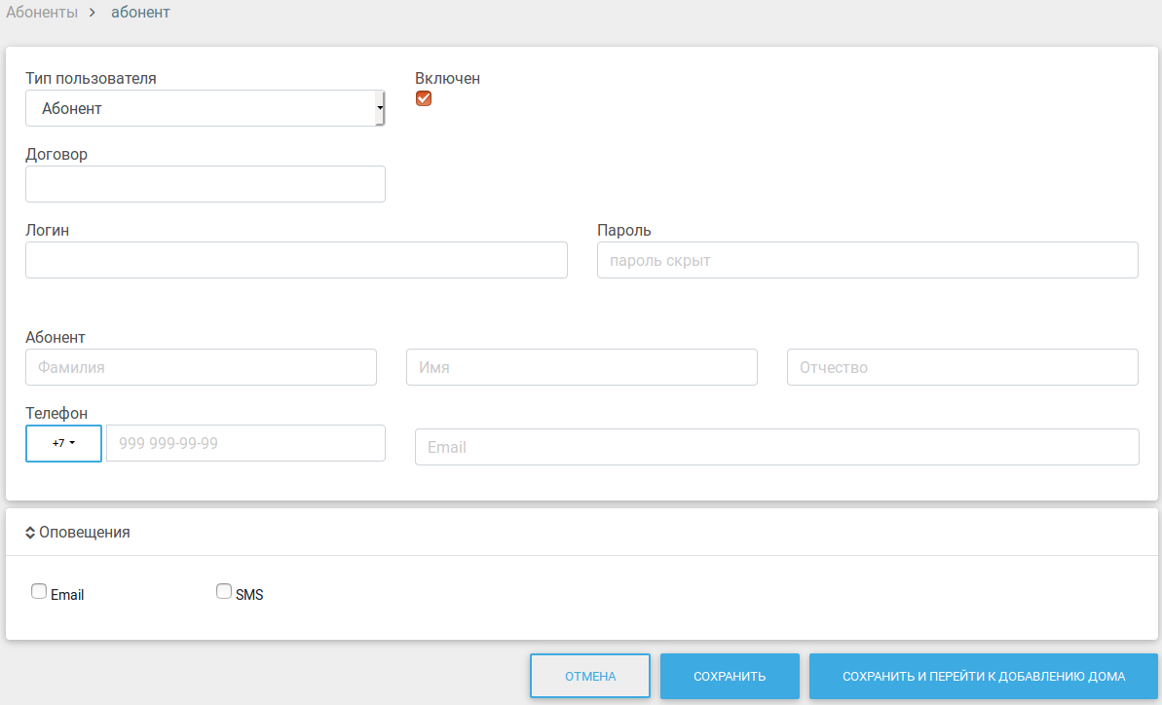Open the +7 country code dropdown
The height and width of the screenshot is (705, 1162).
tap(63, 444)
